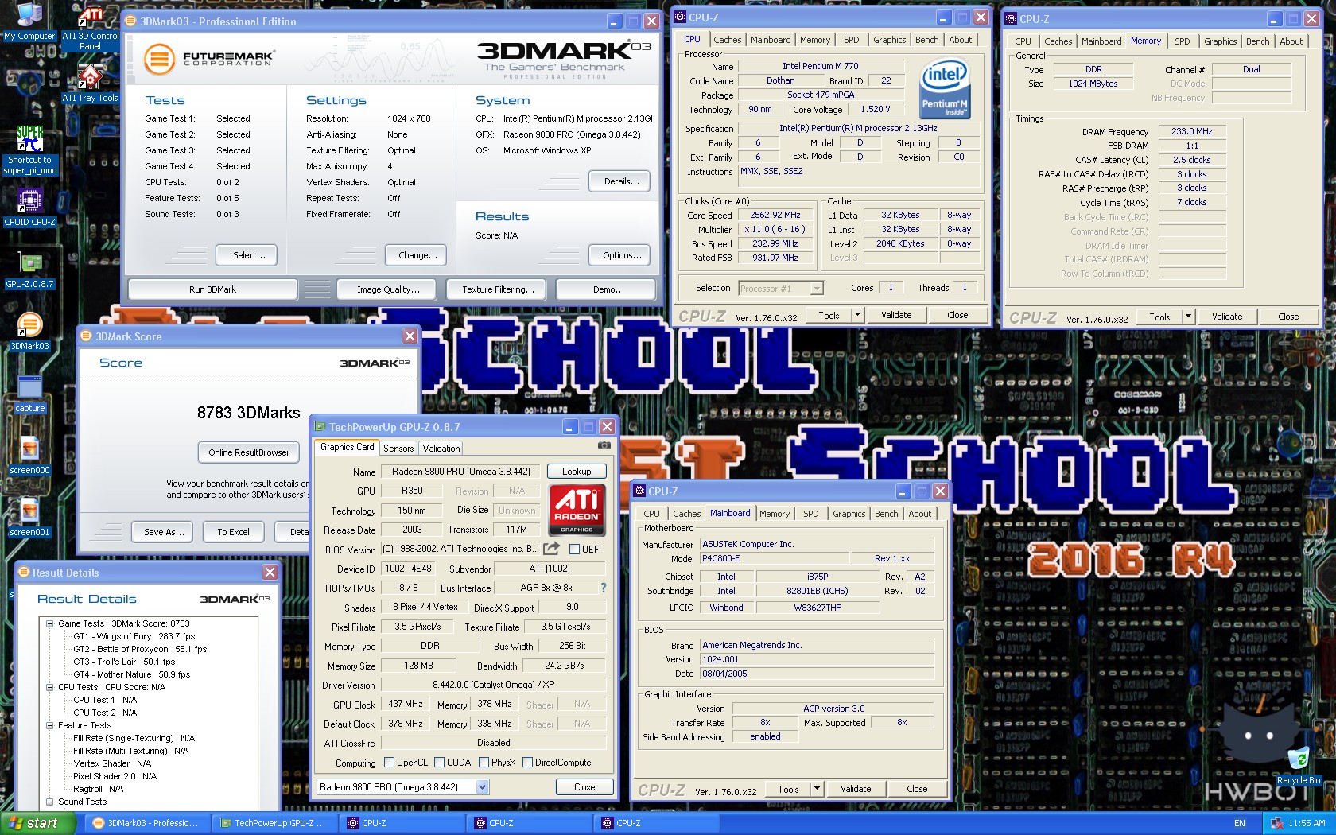Click the Save As... button
Viewport: 1336px width, 835px height.
click(x=164, y=532)
